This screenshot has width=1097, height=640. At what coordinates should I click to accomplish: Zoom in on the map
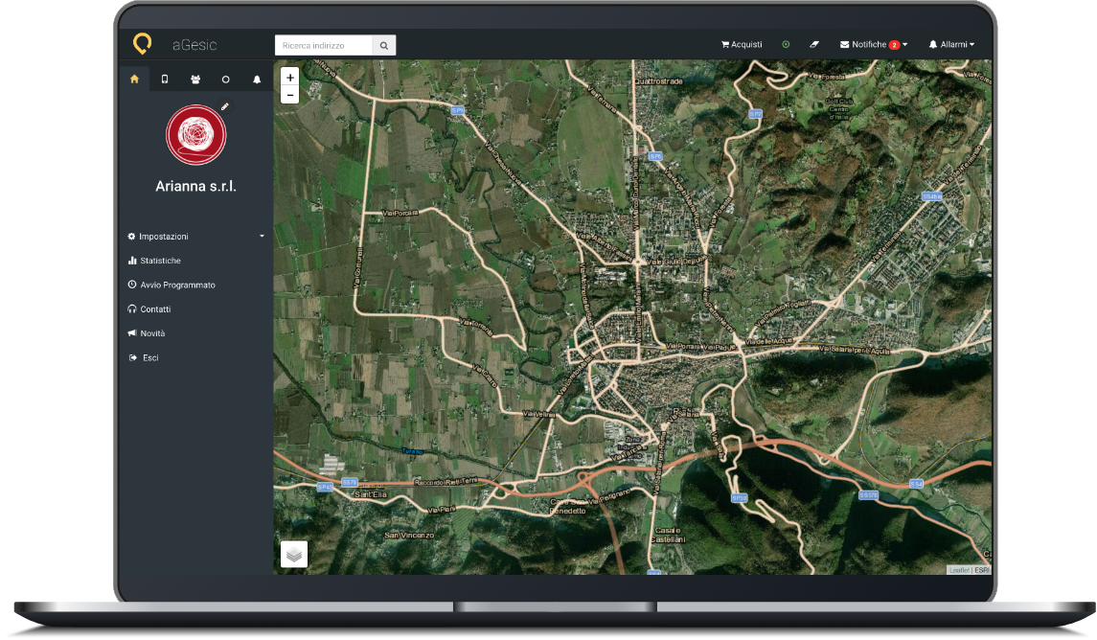290,77
